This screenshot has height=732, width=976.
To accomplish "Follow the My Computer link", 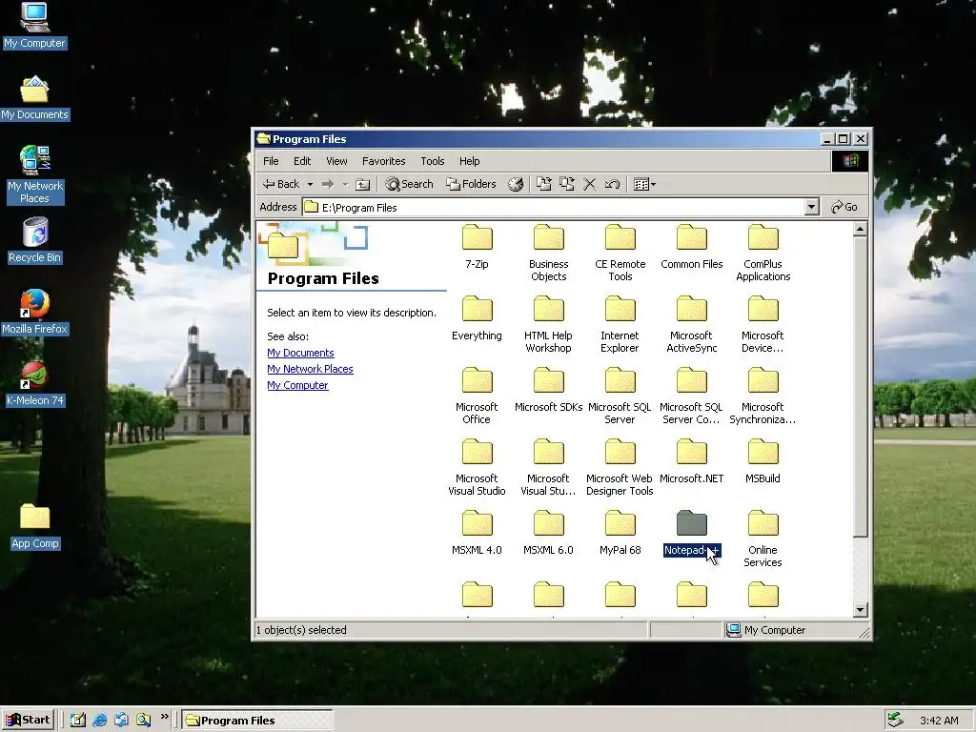I will pos(297,385).
